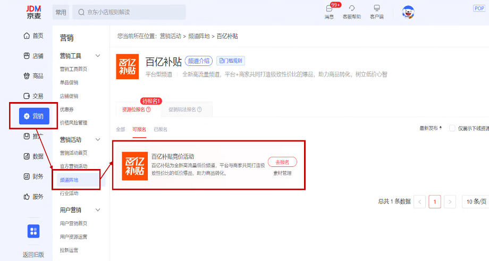Screen dimensions: 489x261
Task: Open 官方营销活动 menu item
Action: [73, 166]
